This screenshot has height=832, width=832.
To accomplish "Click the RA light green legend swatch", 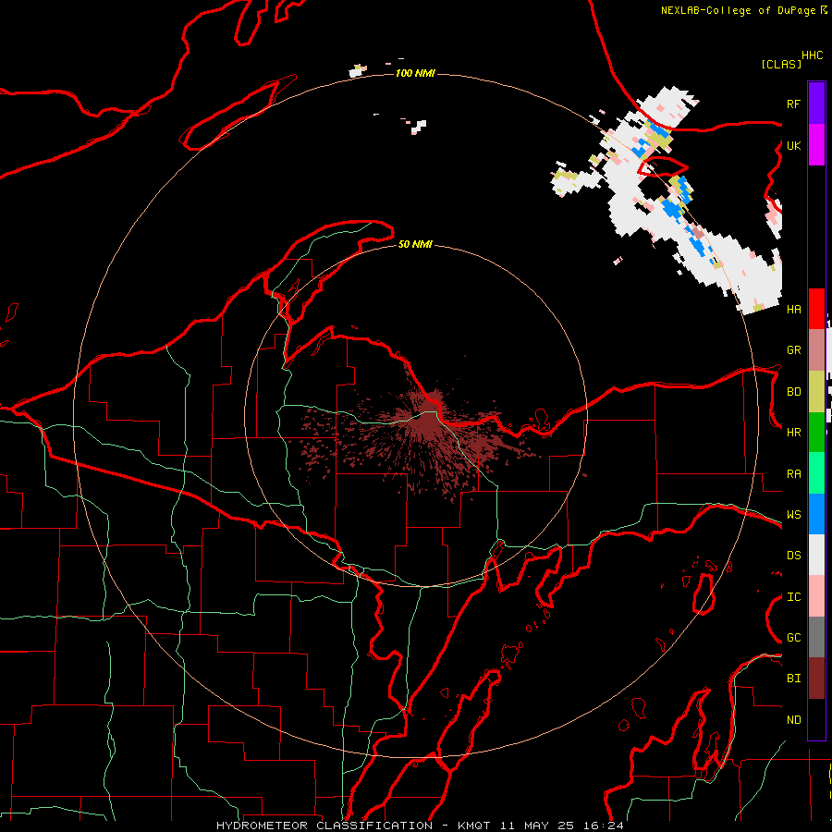I will [x=816, y=473].
